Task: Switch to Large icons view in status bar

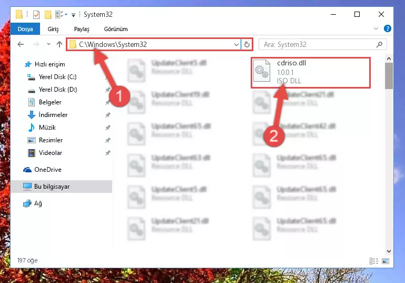Action: 386,261
